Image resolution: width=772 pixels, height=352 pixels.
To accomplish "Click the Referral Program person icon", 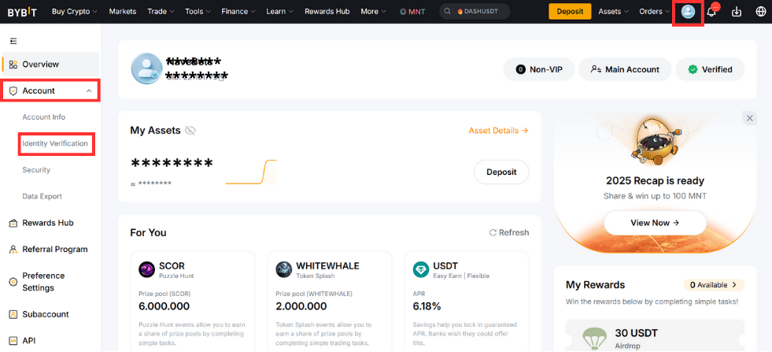I will pos(13,250).
